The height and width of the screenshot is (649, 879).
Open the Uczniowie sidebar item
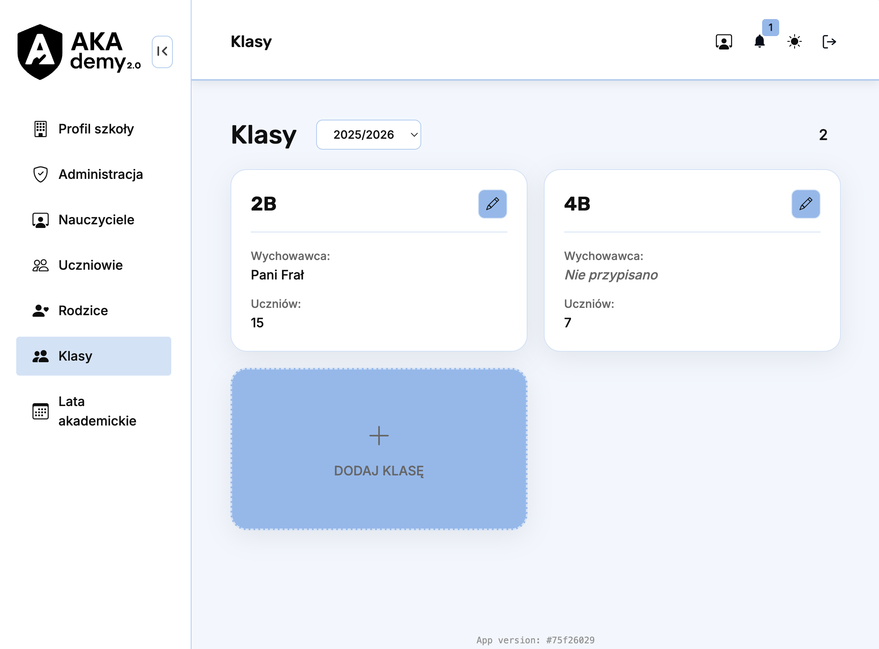pos(90,265)
